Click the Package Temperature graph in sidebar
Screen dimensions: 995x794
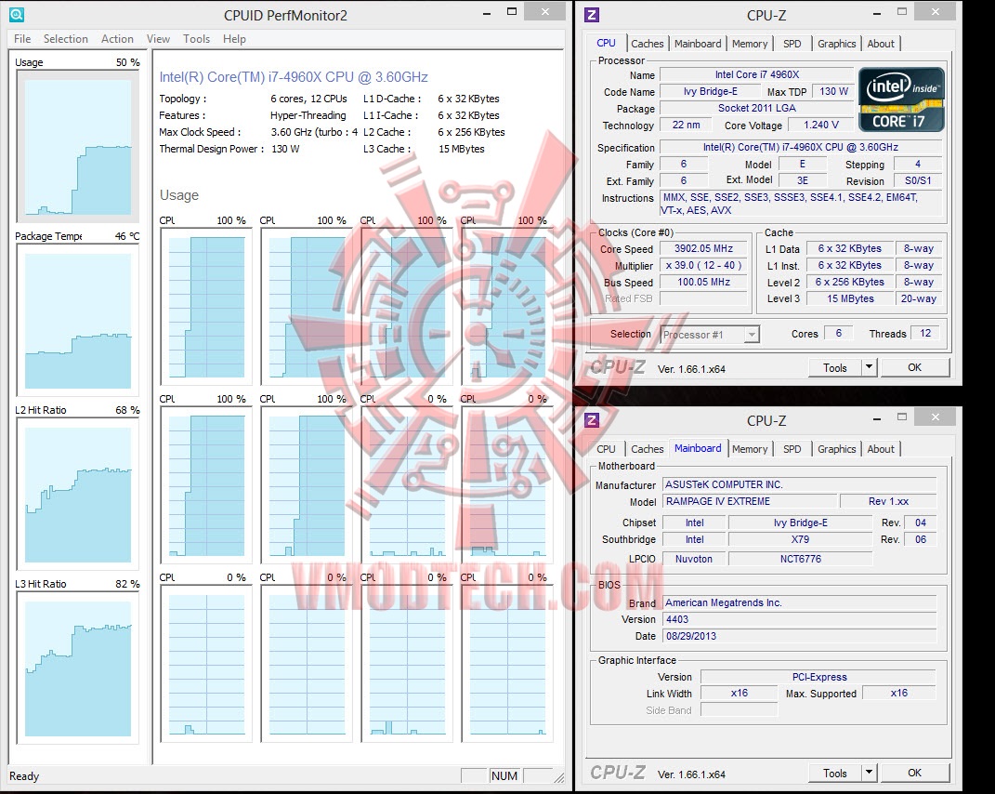tap(78, 321)
